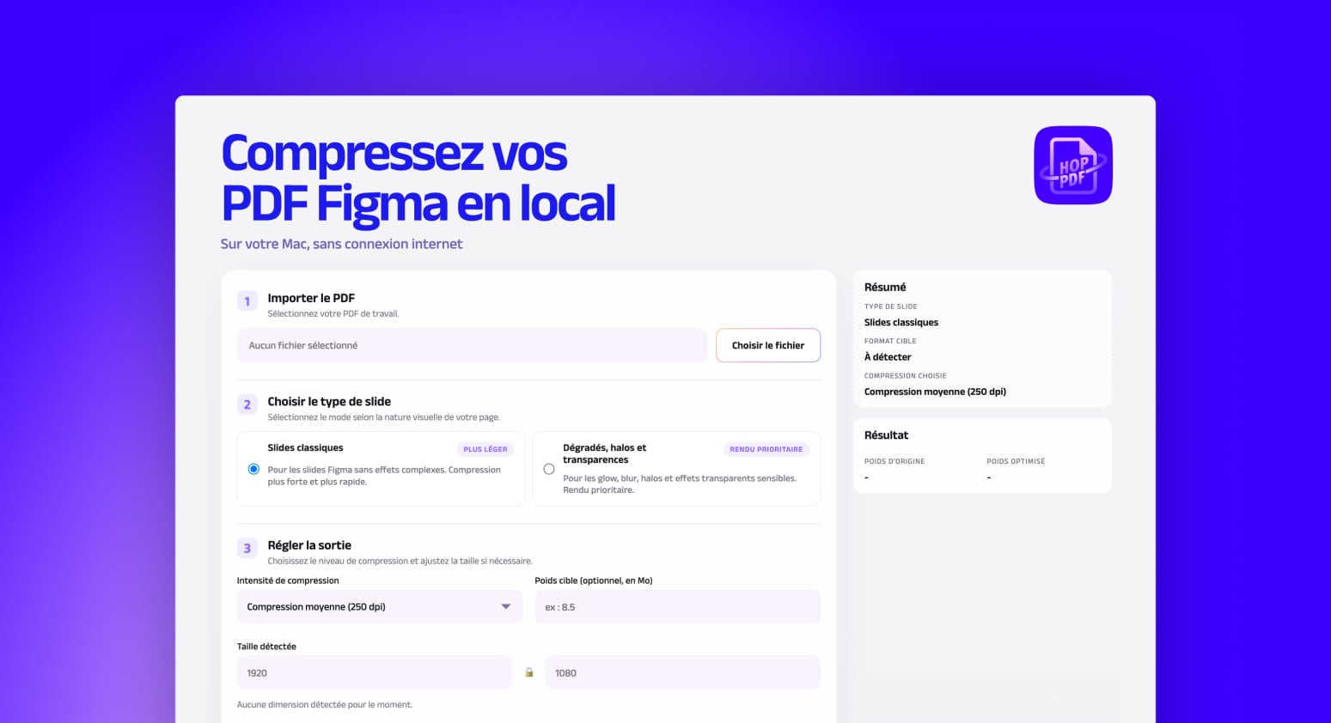This screenshot has width=1331, height=723.
Task: Select the Dégradés, halos et transparences radio
Action: click(549, 469)
